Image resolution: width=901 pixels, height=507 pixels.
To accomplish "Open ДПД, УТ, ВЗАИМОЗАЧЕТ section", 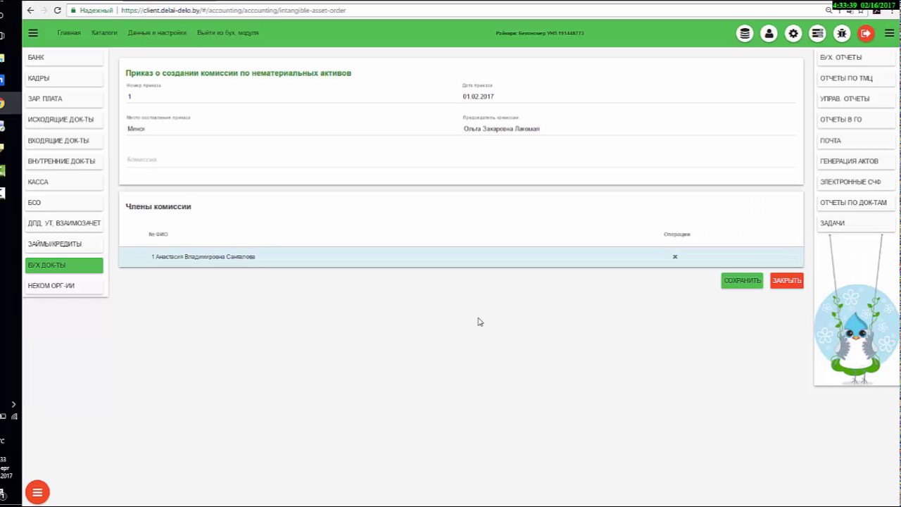I will pos(64,223).
